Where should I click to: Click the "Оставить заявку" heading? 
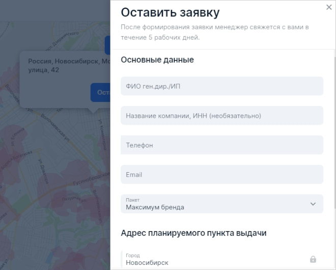pyautogui.click(x=170, y=12)
